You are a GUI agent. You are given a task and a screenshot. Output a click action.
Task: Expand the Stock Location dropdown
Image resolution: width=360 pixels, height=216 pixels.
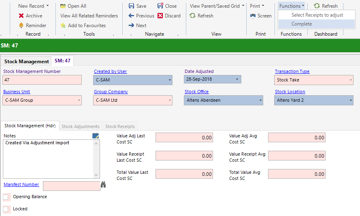point(350,101)
